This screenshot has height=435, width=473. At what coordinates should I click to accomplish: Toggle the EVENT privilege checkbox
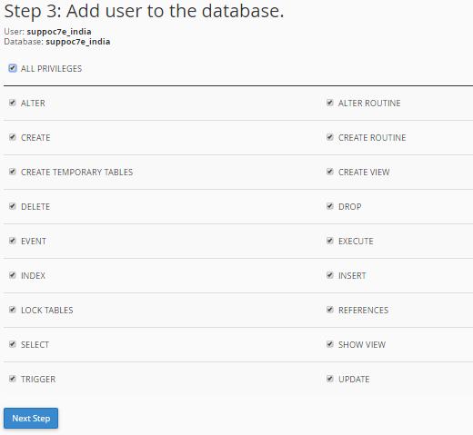13,241
